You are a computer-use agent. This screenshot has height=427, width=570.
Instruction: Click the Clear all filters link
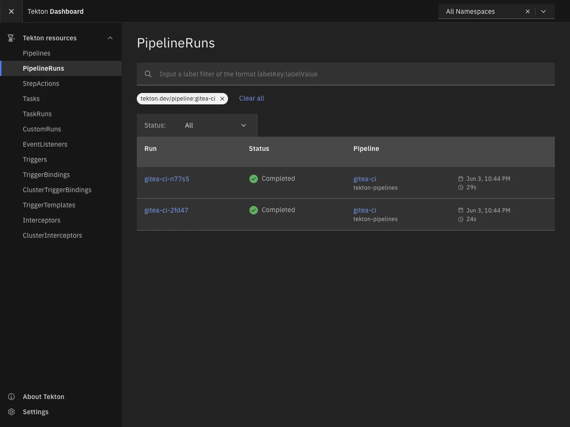coord(251,98)
